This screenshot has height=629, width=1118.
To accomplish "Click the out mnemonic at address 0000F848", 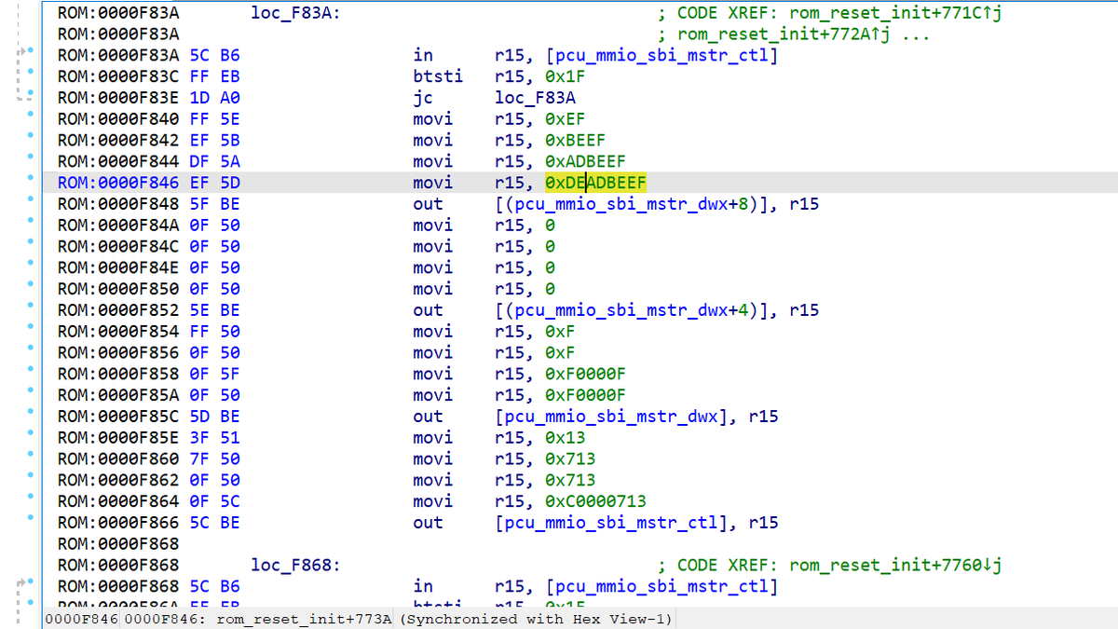I will click(428, 204).
